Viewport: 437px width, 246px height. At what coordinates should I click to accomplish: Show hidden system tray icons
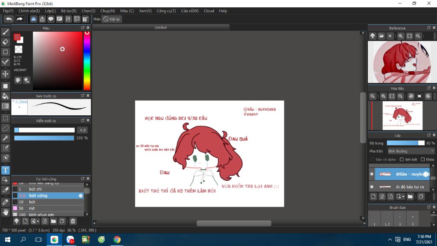(390, 240)
